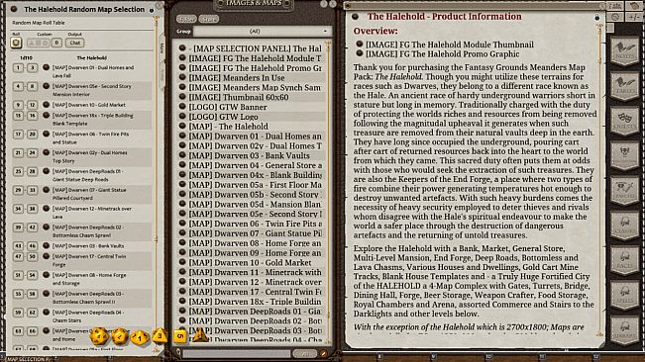Open [MAP] Dwarven 10 - Gold Market in list
Screen dimensions: 645x362
coord(251,263)
